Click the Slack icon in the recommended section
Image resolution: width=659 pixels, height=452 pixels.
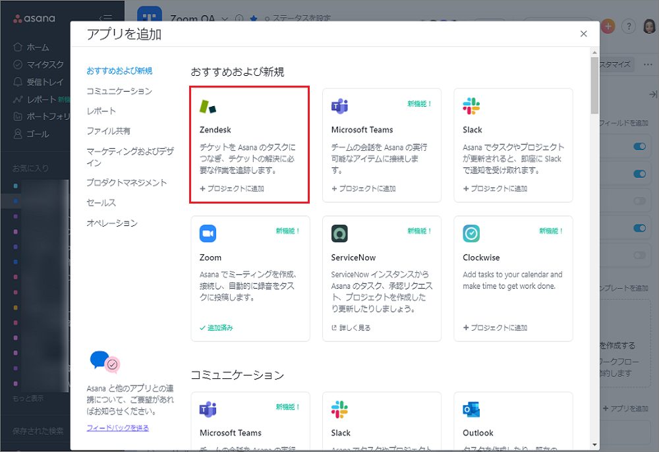pyautogui.click(x=471, y=106)
